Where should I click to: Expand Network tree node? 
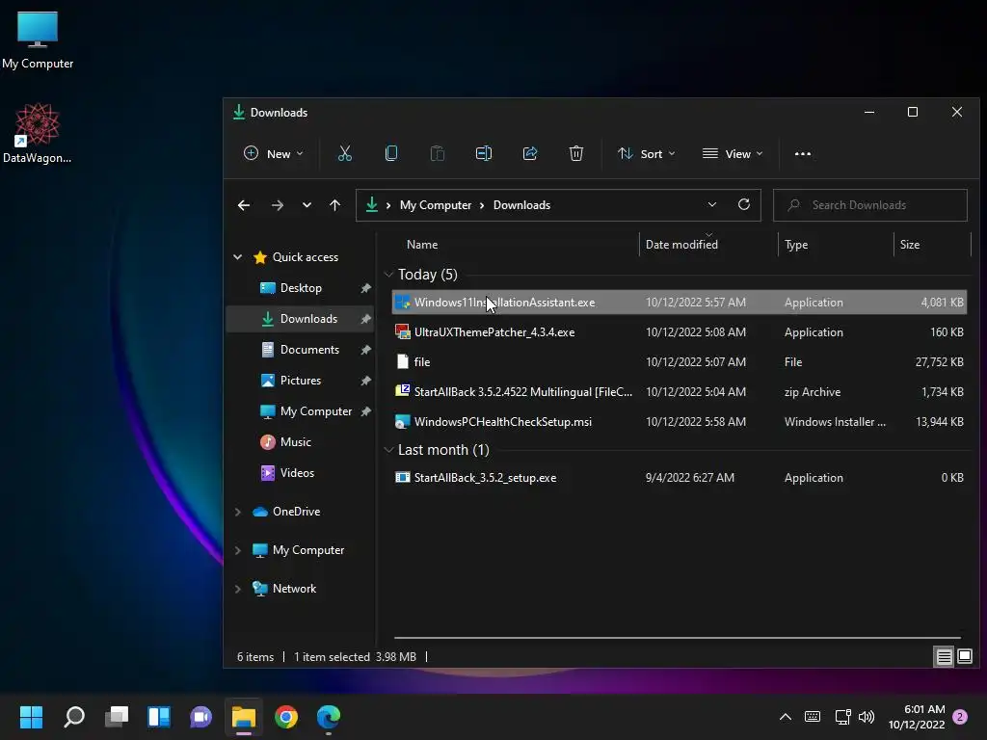click(x=238, y=589)
